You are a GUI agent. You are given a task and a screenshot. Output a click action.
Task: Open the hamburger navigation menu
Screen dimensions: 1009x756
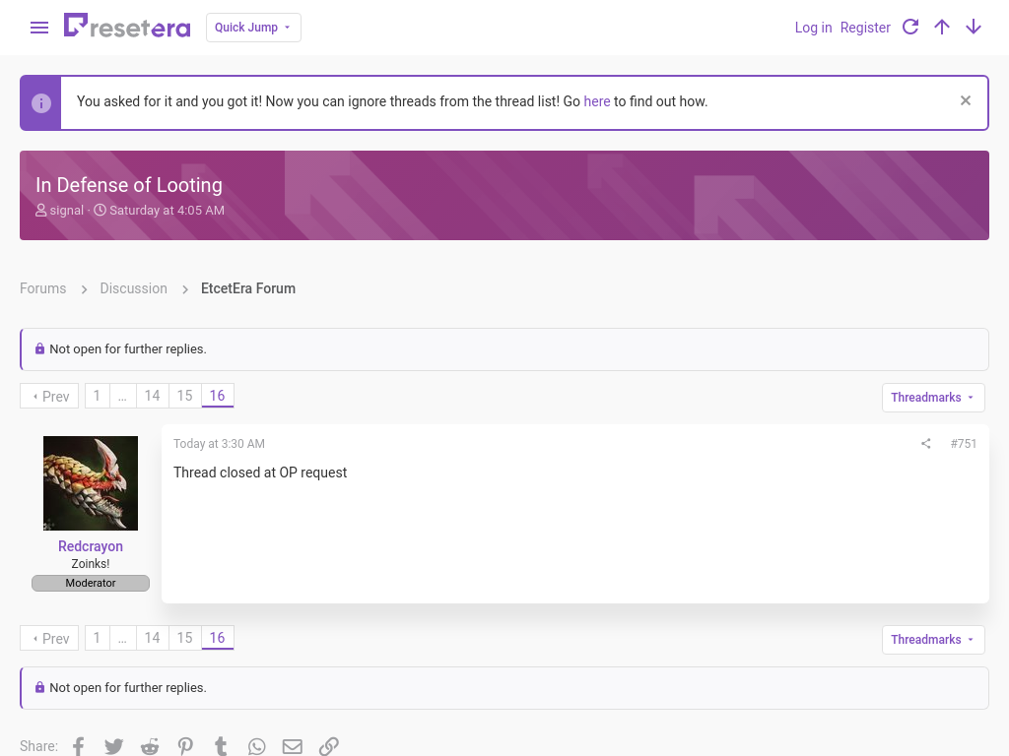point(39,28)
